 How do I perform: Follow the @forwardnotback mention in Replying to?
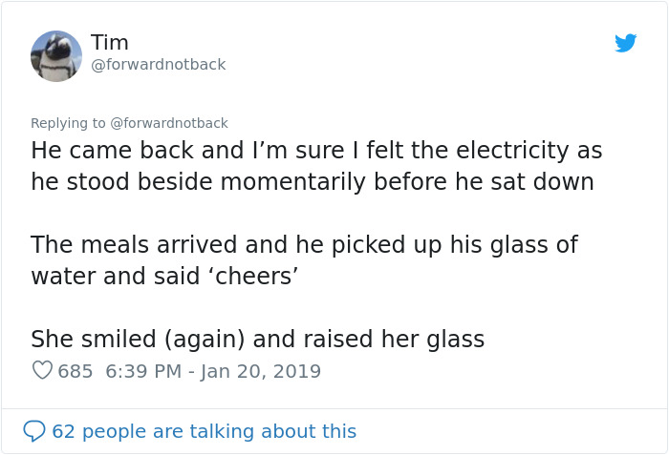[169, 123]
